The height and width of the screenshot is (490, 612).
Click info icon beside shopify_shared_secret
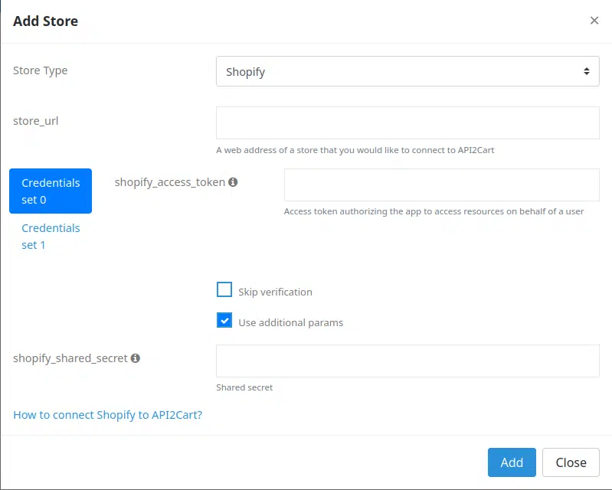pyautogui.click(x=136, y=358)
